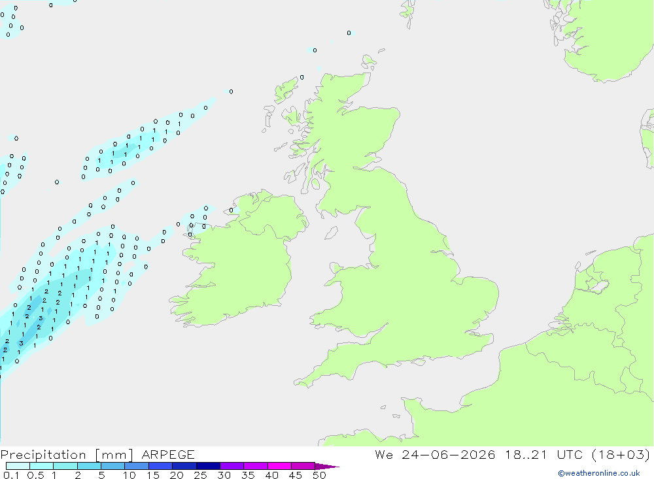The height and width of the screenshot is (479, 654).
Task: Click the date text "We 24-06-2026"
Action: point(435,455)
